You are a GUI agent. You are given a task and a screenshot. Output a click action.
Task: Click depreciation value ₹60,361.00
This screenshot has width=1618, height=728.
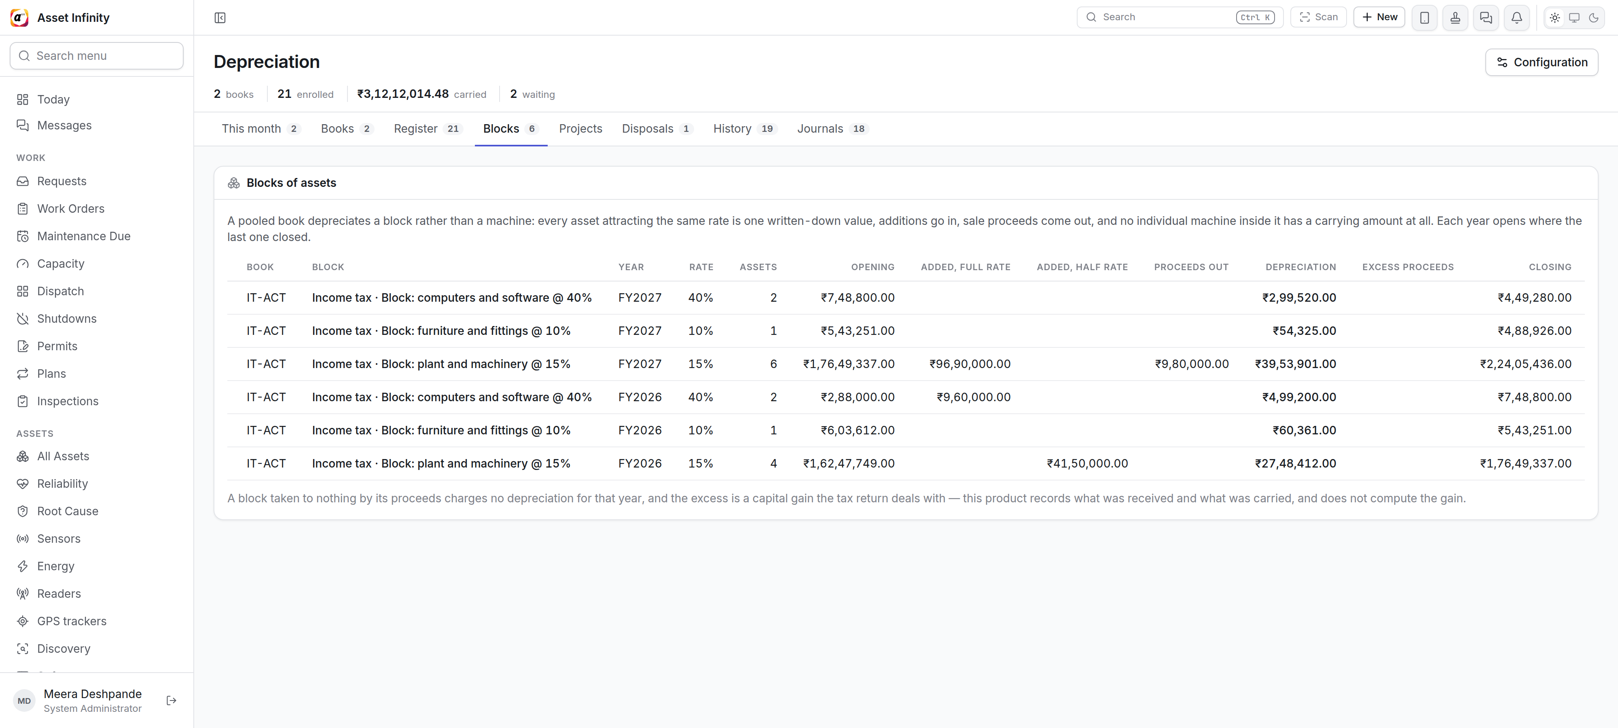click(x=1304, y=430)
